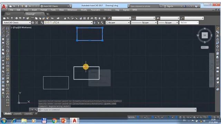
Task: Open dimension style dropdown list
Action: click(146, 18)
